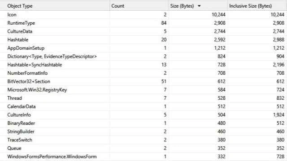Image resolution: width=287 pixels, height=161 pixels.
Task: Click the Size (Bytes) column header
Action: click(198, 6)
